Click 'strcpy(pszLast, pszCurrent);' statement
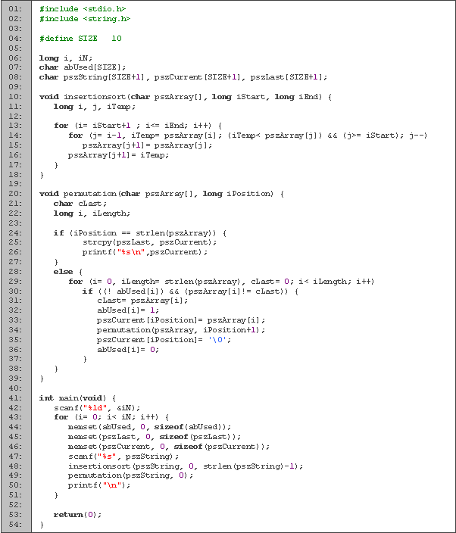Image resolution: width=456 pixels, height=533 pixels. pos(150,242)
